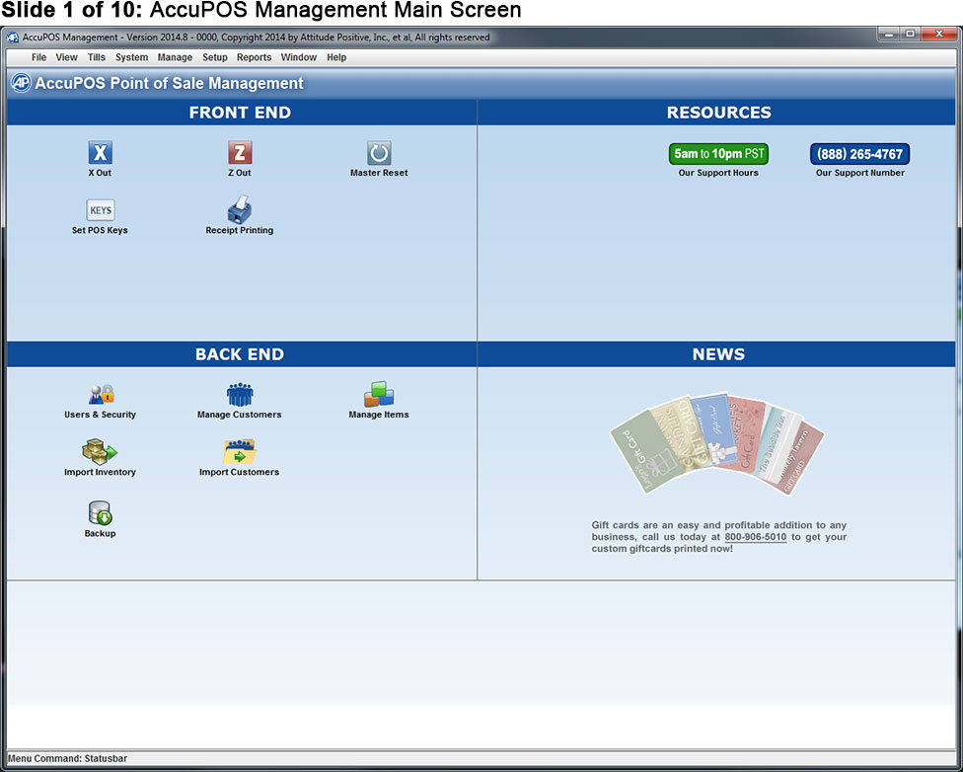
Task: Open Receipt Printing setup
Action: [240, 210]
